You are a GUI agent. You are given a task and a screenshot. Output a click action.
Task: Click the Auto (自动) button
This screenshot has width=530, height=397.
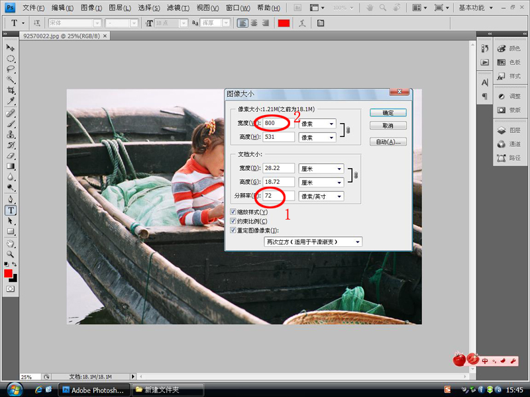(387, 142)
